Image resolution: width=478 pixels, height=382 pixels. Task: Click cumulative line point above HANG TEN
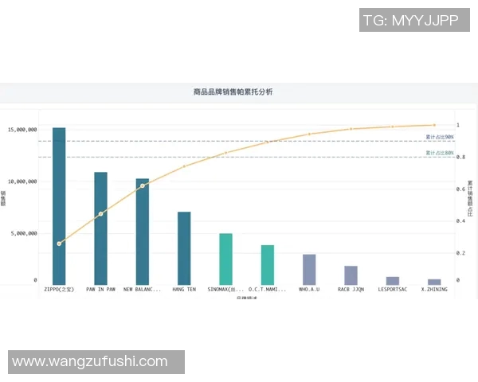click(x=184, y=166)
